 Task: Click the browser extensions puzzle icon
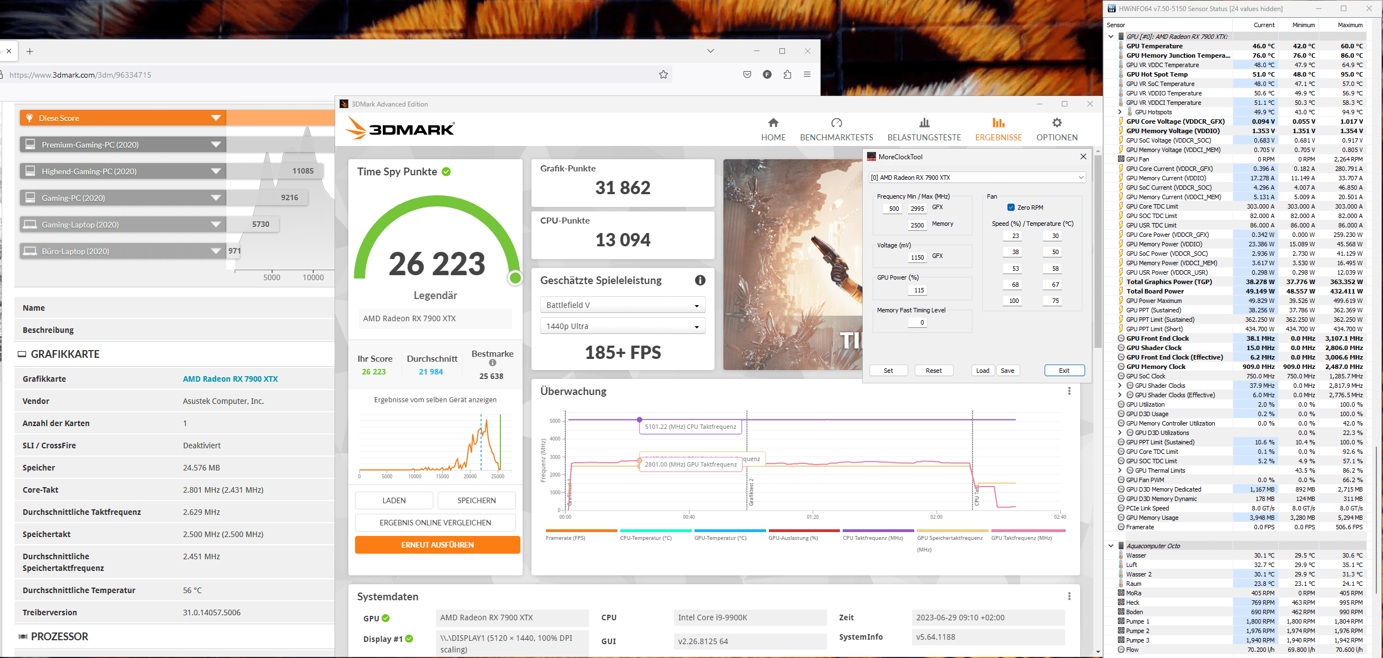coord(787,74)
